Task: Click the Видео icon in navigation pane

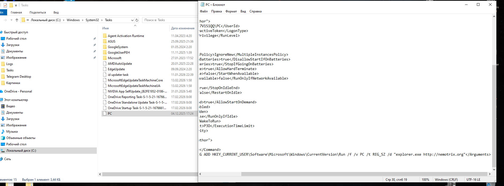Action: 3,106
